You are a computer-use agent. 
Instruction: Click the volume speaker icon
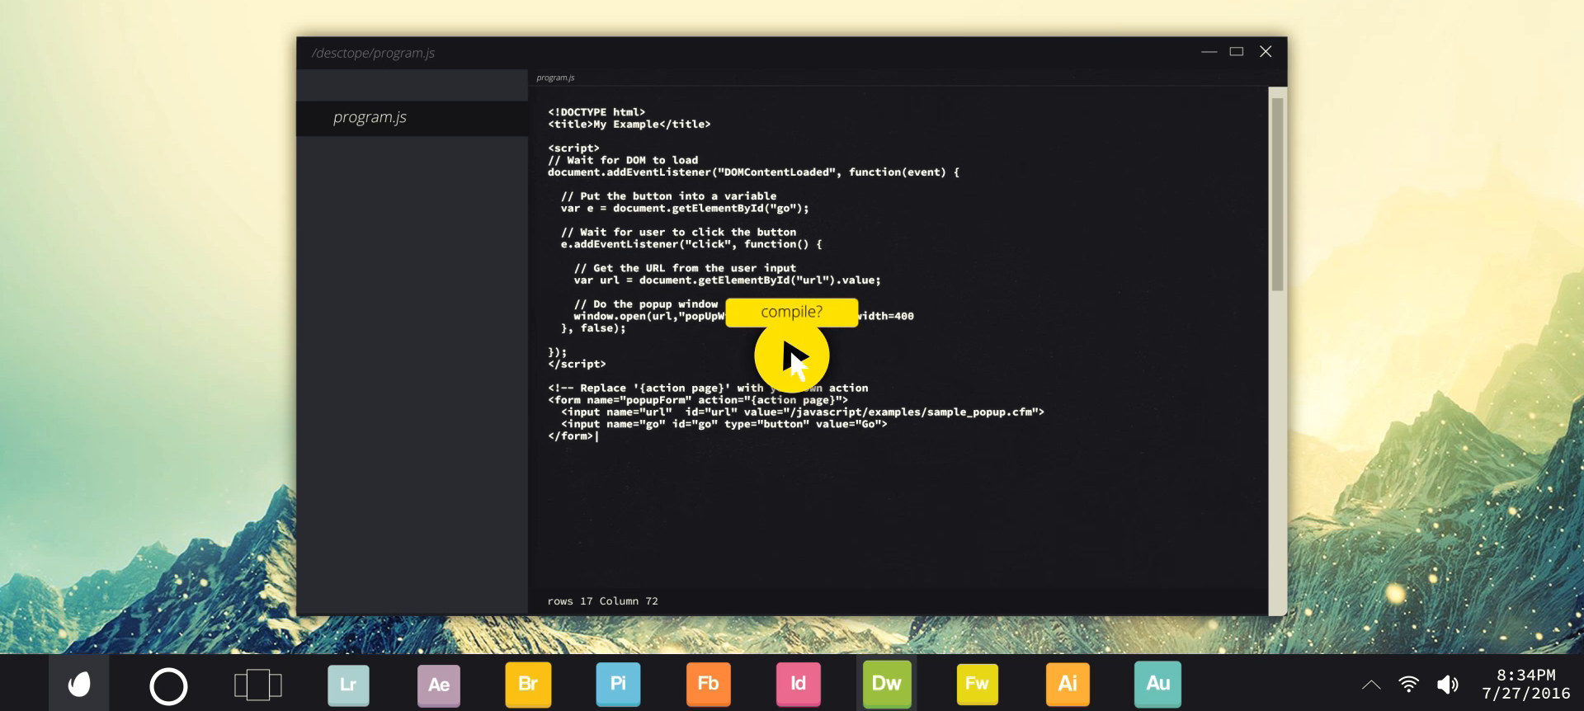pyautogui.click(x=1447, y=684)
